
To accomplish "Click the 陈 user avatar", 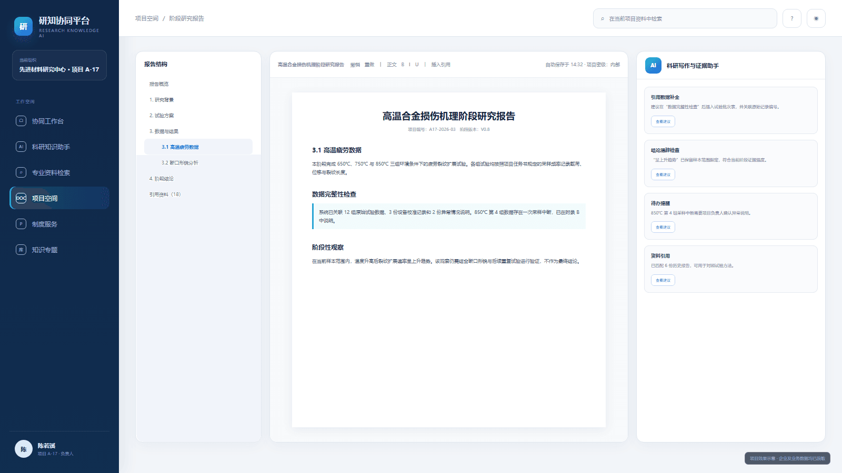I will pyautogui.click(x=24, y=449).
